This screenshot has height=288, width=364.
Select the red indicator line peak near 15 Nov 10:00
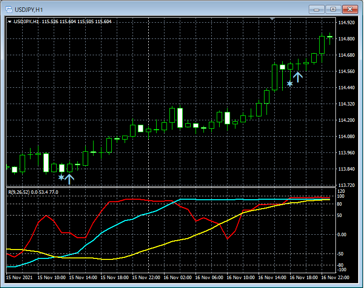pos(46,216)
